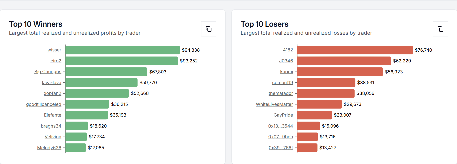Click the 0x39...766f wallet link

(281, 148)
